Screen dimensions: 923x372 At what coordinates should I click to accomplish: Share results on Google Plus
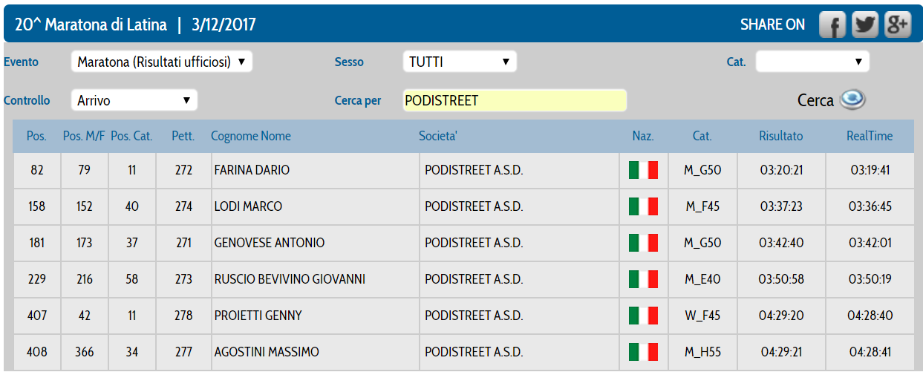[x=897, y=25]
